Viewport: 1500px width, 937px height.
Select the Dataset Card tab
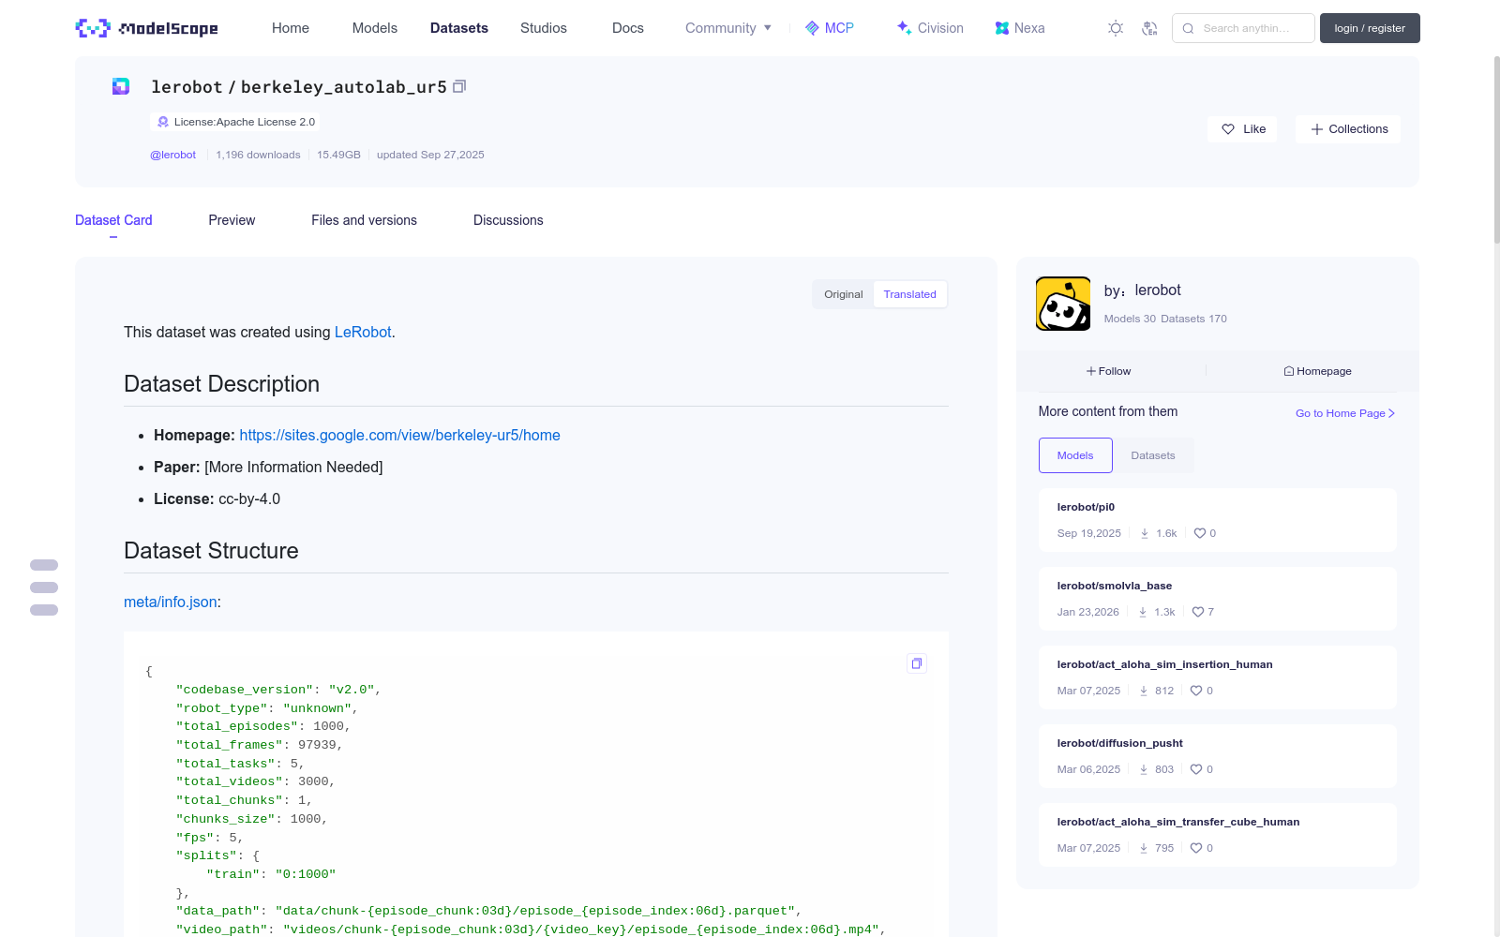(x=113, y=220)
